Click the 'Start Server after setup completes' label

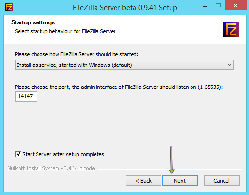pos(63,154)
